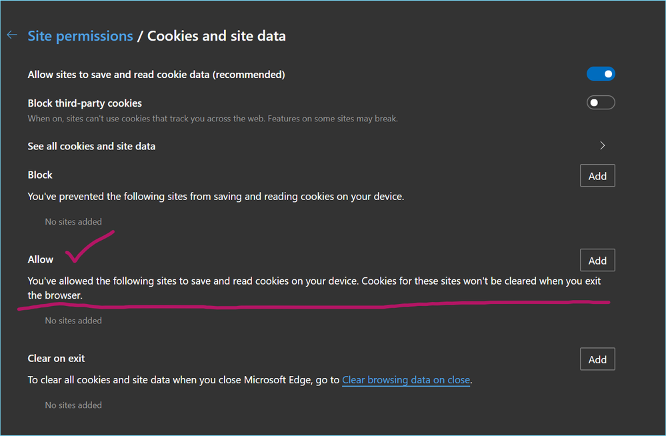Go back using the left arrow icon
Screen dimensions: 666x436
click(x=12, y=35)
